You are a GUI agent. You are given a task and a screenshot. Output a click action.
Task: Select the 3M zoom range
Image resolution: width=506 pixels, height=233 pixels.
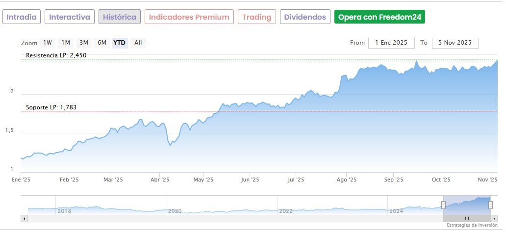point(84,43)
